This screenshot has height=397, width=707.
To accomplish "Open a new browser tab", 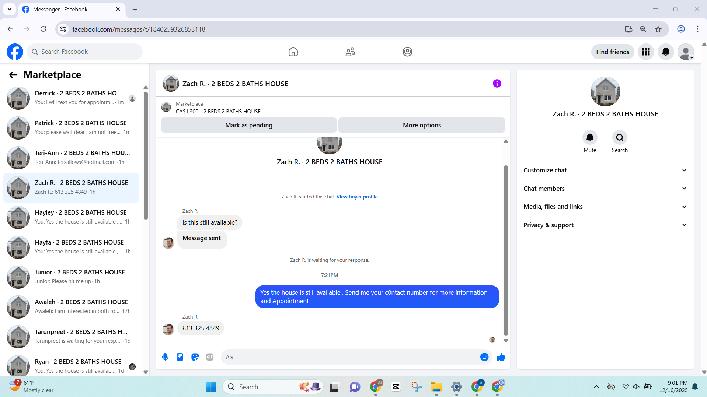I will pos(135,9).
